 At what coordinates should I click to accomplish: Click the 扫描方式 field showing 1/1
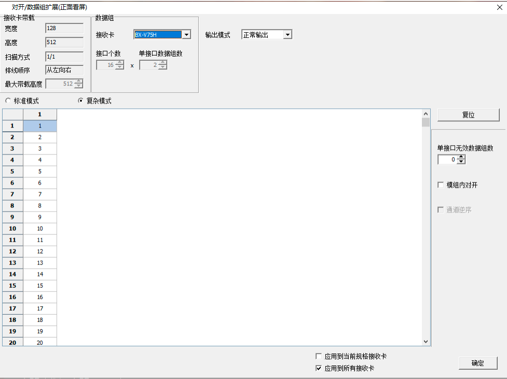(x=64, y=57)
